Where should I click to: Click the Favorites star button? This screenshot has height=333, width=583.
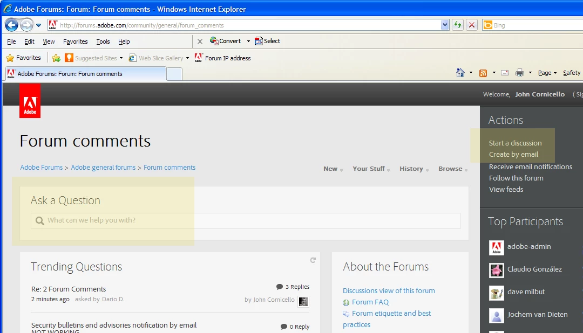pyautogui.click(x=23, y=58)
